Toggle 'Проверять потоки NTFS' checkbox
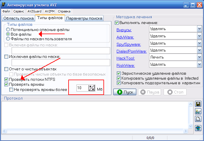 tap(6, 79)
